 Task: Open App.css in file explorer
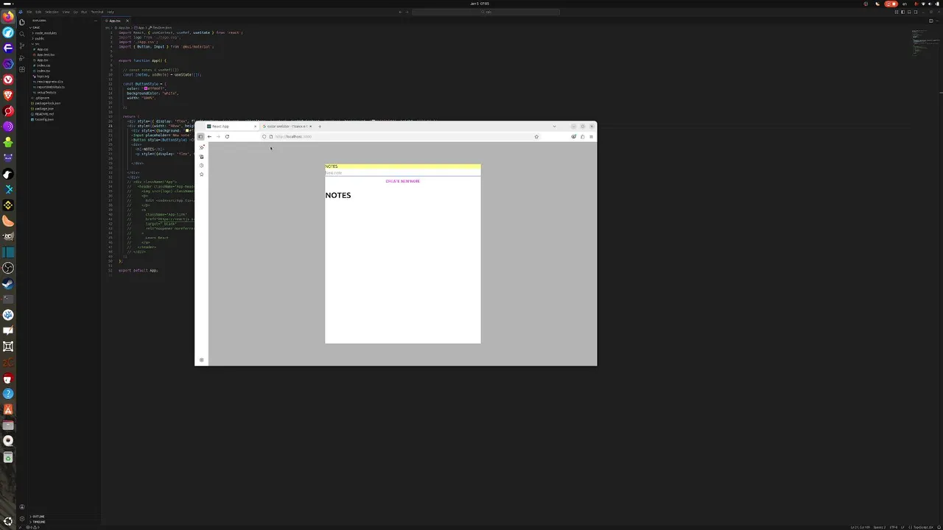43,49
